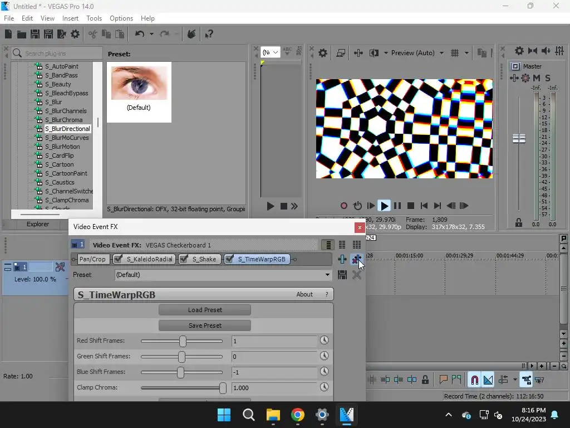Click the New project icon
Viewport: 570px width, 428px height.
8,34
